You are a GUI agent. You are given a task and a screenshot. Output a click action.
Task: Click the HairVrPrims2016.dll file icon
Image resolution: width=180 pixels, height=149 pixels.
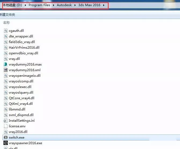pos(6,47)
